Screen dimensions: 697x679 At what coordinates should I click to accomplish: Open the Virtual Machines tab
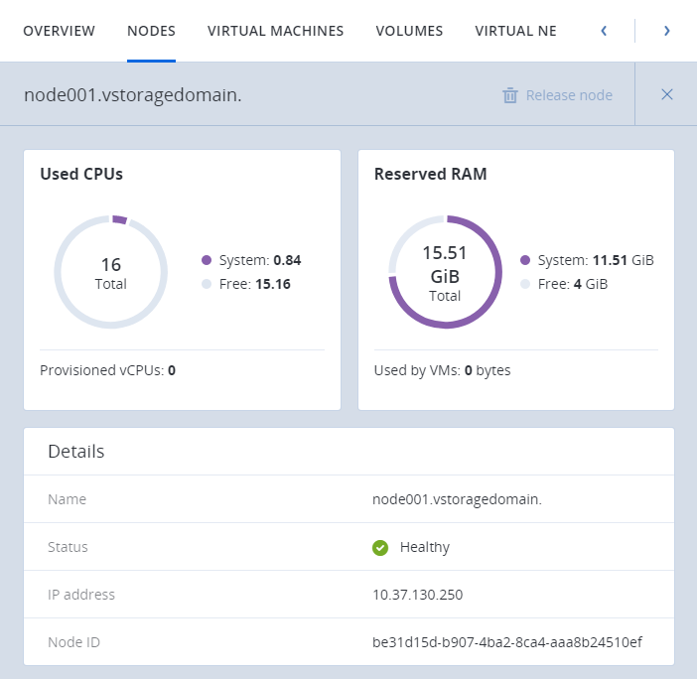[275, 31]
